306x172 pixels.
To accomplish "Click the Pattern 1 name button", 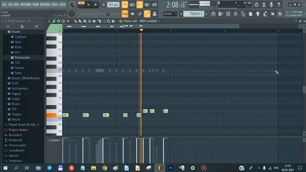I will pyautogui.click(x=194, y=14).
